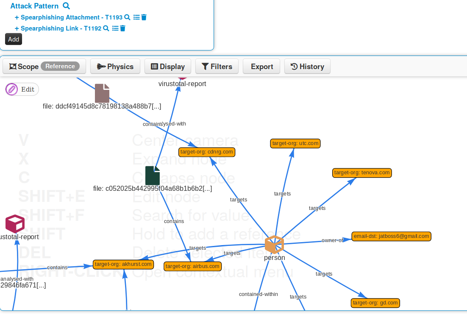Select the magenta virustotal-report cube node

pyautogui.click(x=15, y=223)
